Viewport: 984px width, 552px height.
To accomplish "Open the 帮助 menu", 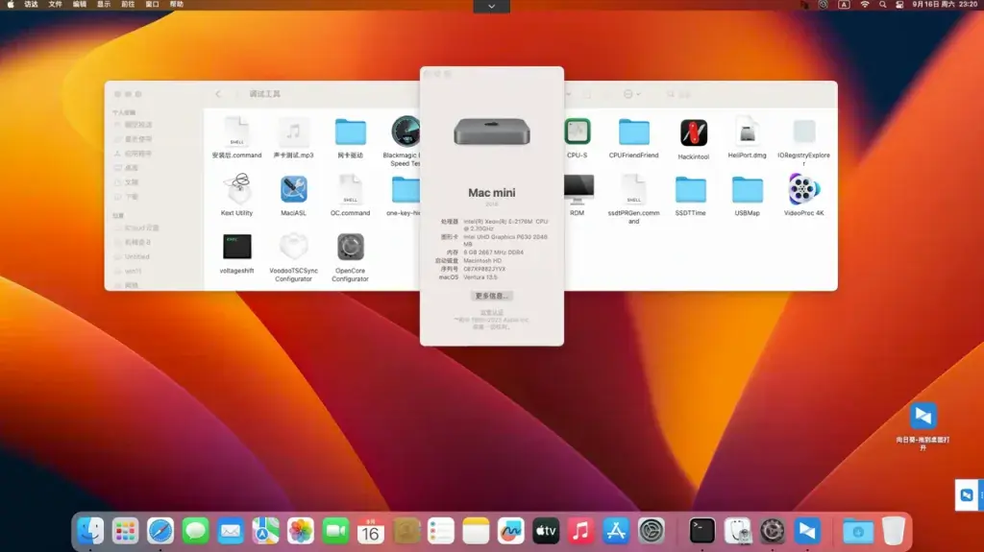I will point(177,5).
